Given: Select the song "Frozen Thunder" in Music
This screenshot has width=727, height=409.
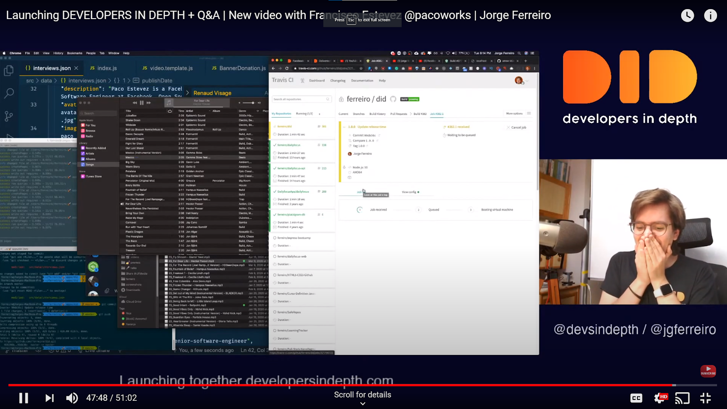Looking at the screenshot, I should pyautogui.click(x=134, y=194).
